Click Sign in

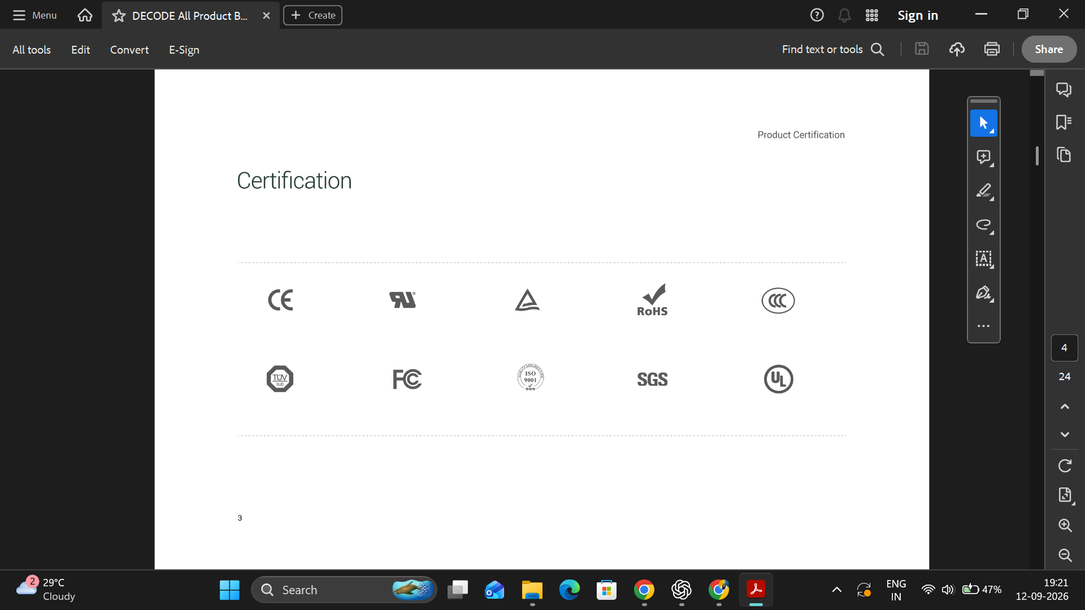pyautogui.click(x=918, y=15)
